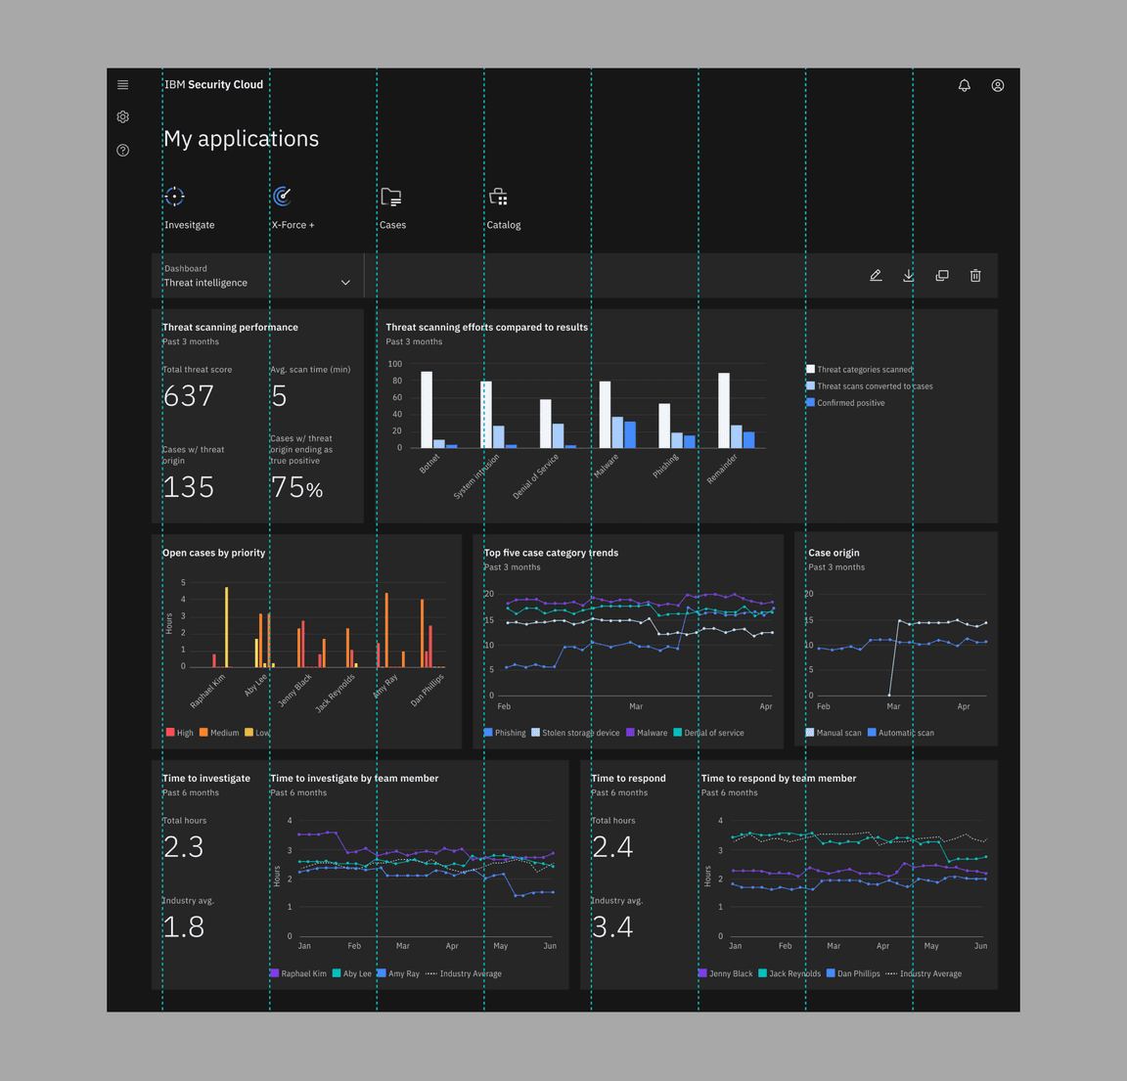Image resolution: width=1127 pixels, height=1081 pixels.
Task: Open the Catalog application icon
Action: (x=499, y=197)
